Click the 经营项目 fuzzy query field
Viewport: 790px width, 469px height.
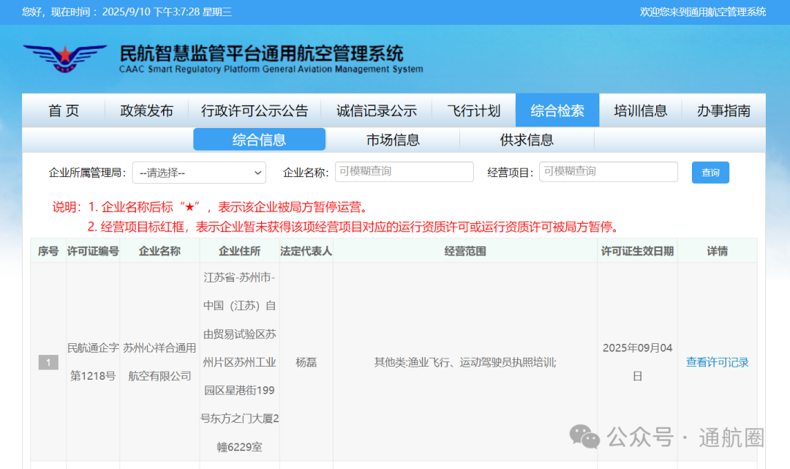coord(608,172)
